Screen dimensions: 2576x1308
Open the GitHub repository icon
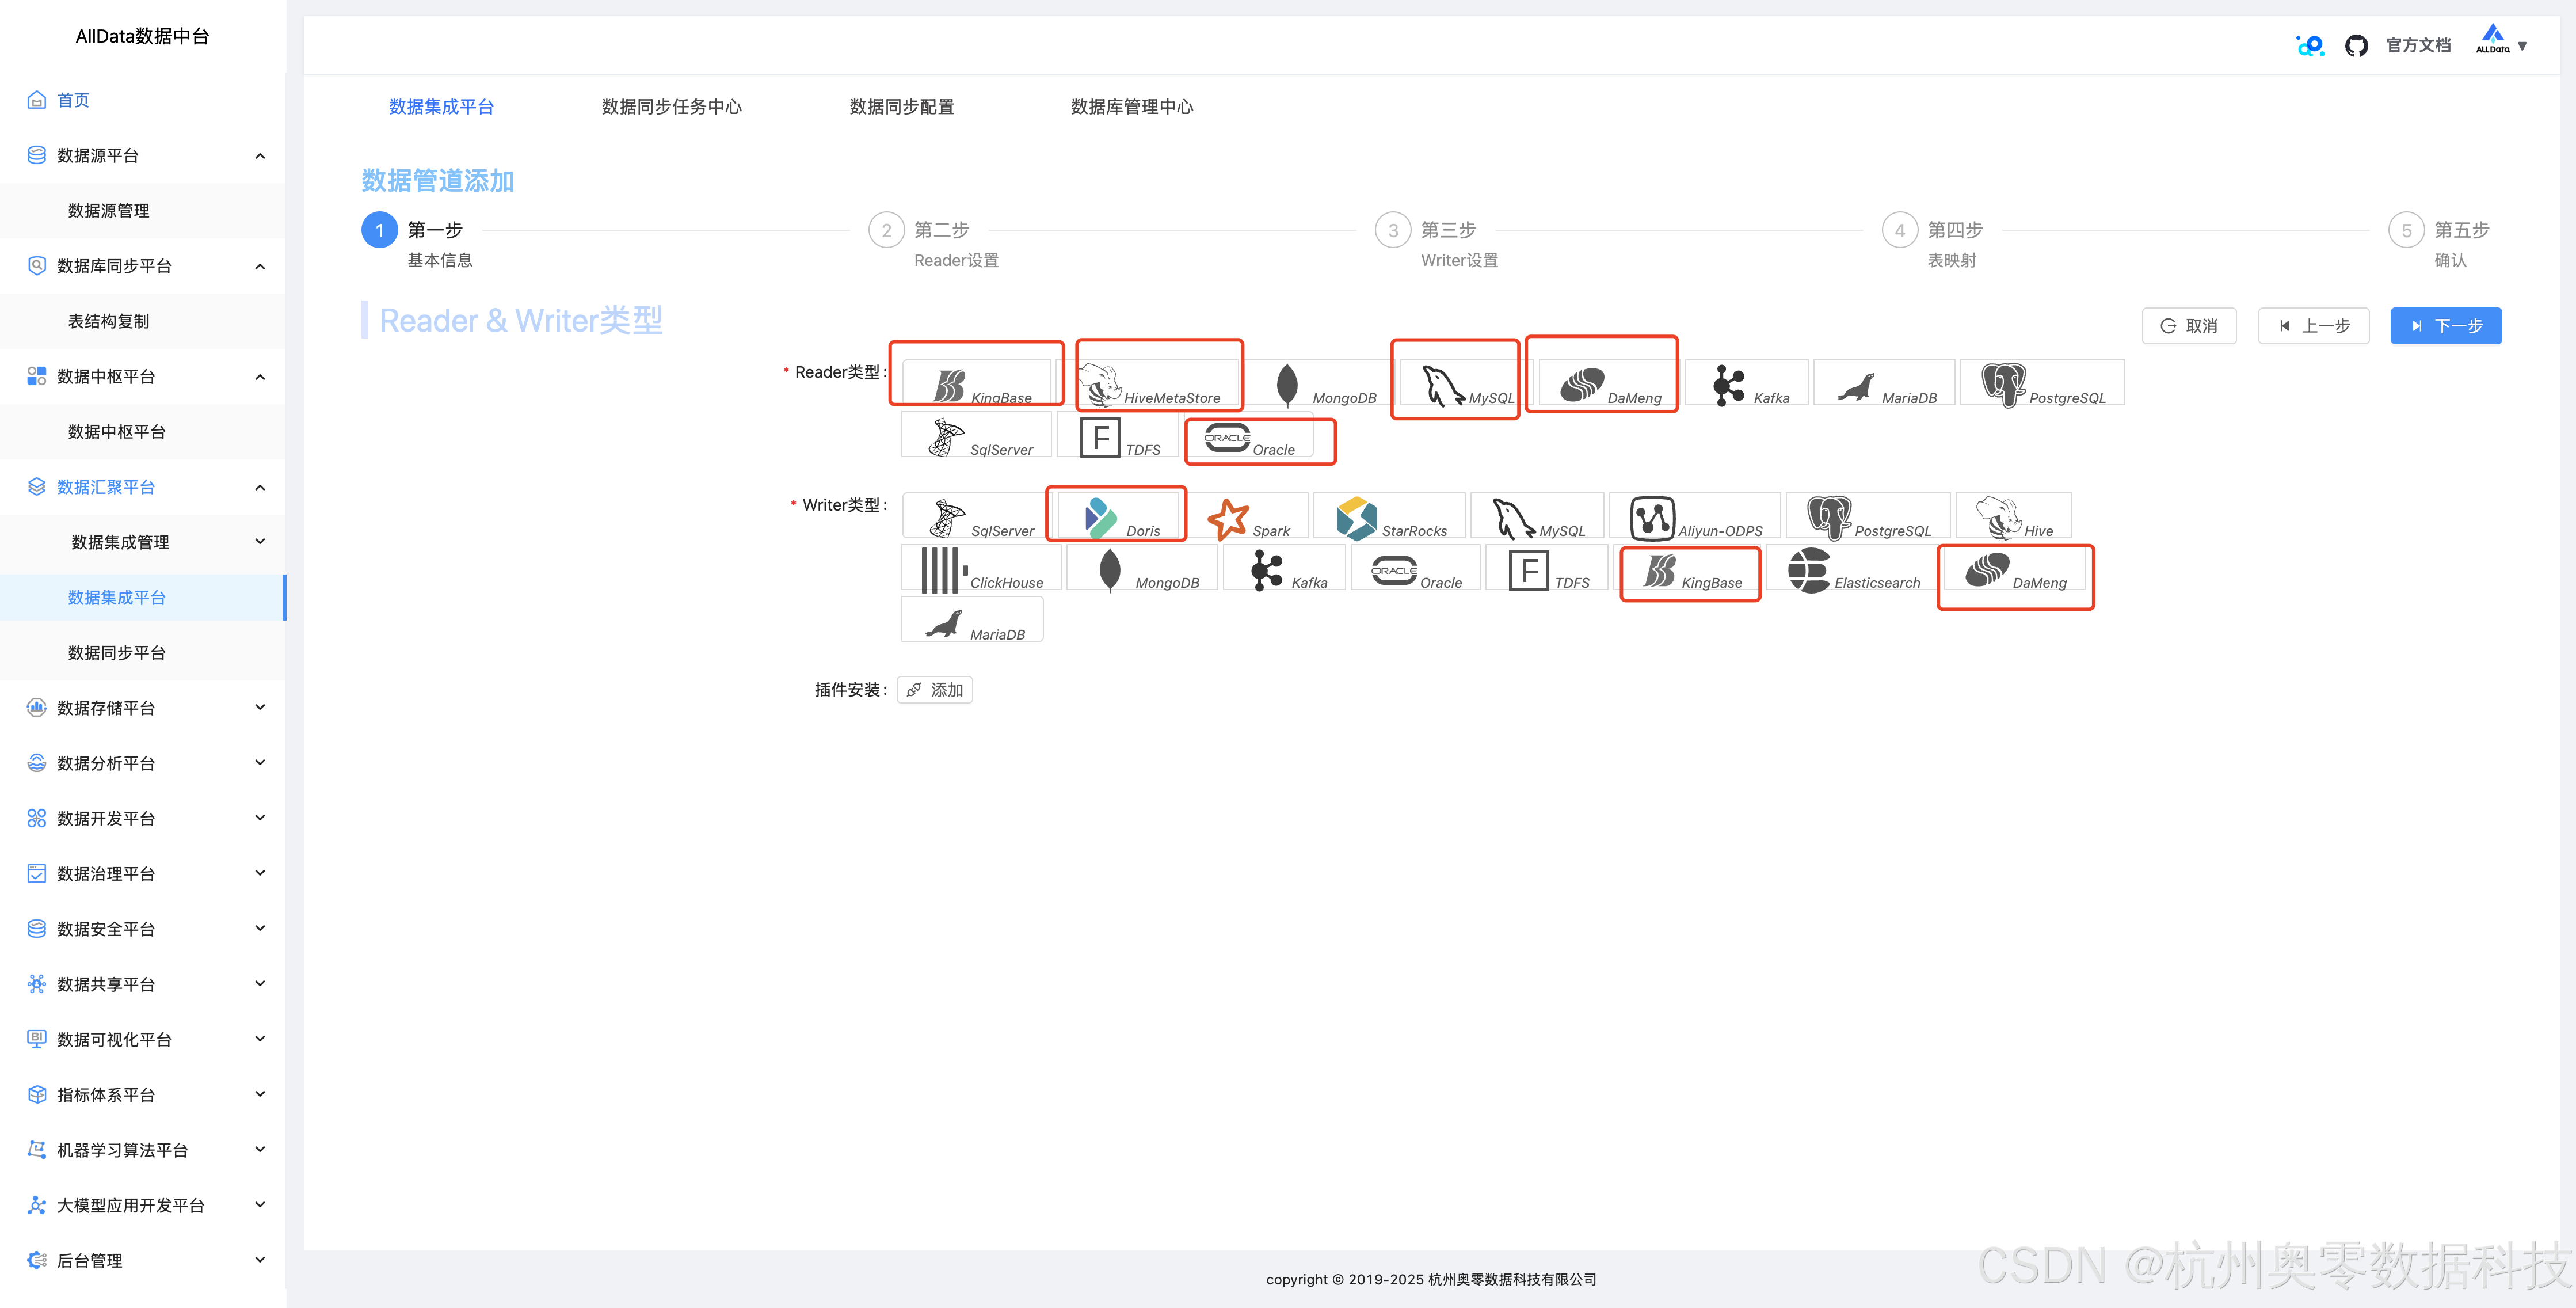[x=2355, y=46]
